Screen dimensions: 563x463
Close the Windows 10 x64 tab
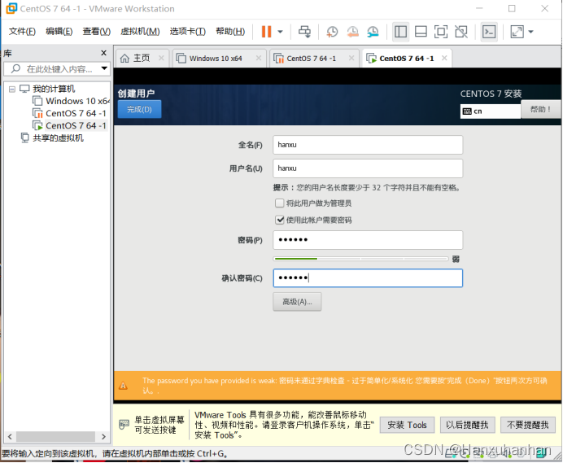(x=259, y=58)
